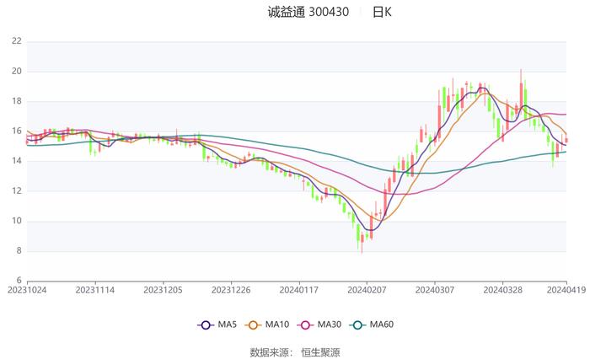Click the data source text 恒生聚源
The width and height of the screenshot is (590, 359).
coord(320,352)
